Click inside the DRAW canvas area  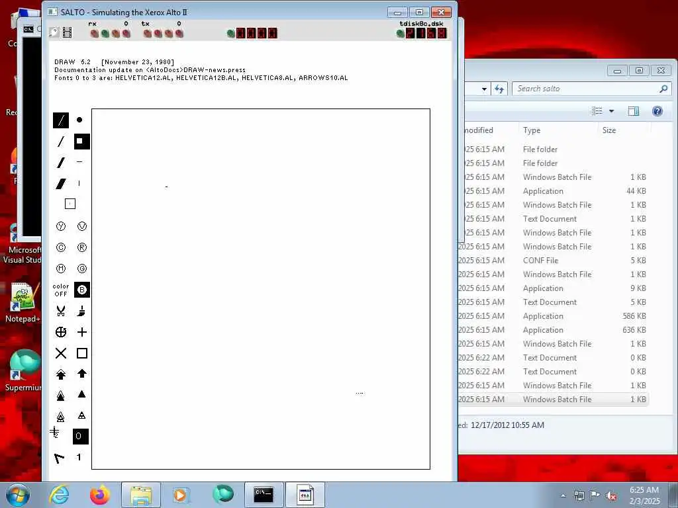(261, 288)
